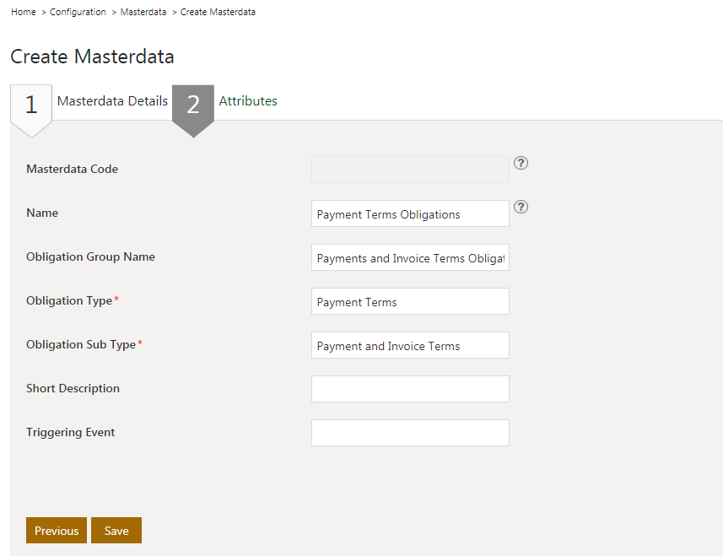Switch to the Attributes tab label
Viewport: 723px width, 556px height.
click(x=248, y=101)
